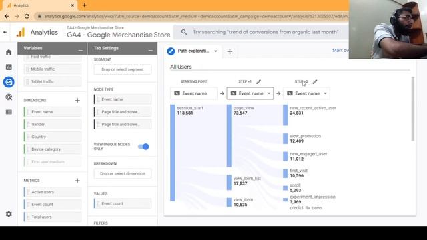The image size is (427, 240).
Task: Click the Analytics logo icon
Action: point(21,33)
